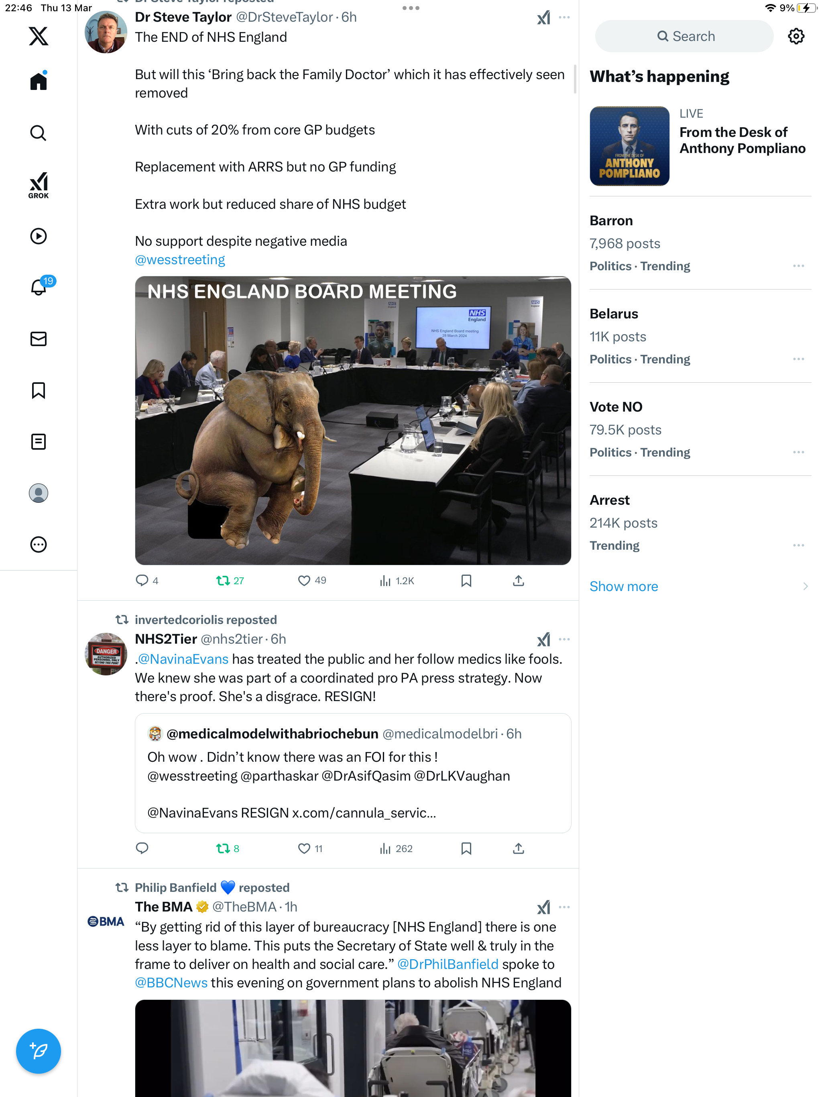The image size is (822, 1097).
Task: Expand trends with Show more
Action: point(624,586)
